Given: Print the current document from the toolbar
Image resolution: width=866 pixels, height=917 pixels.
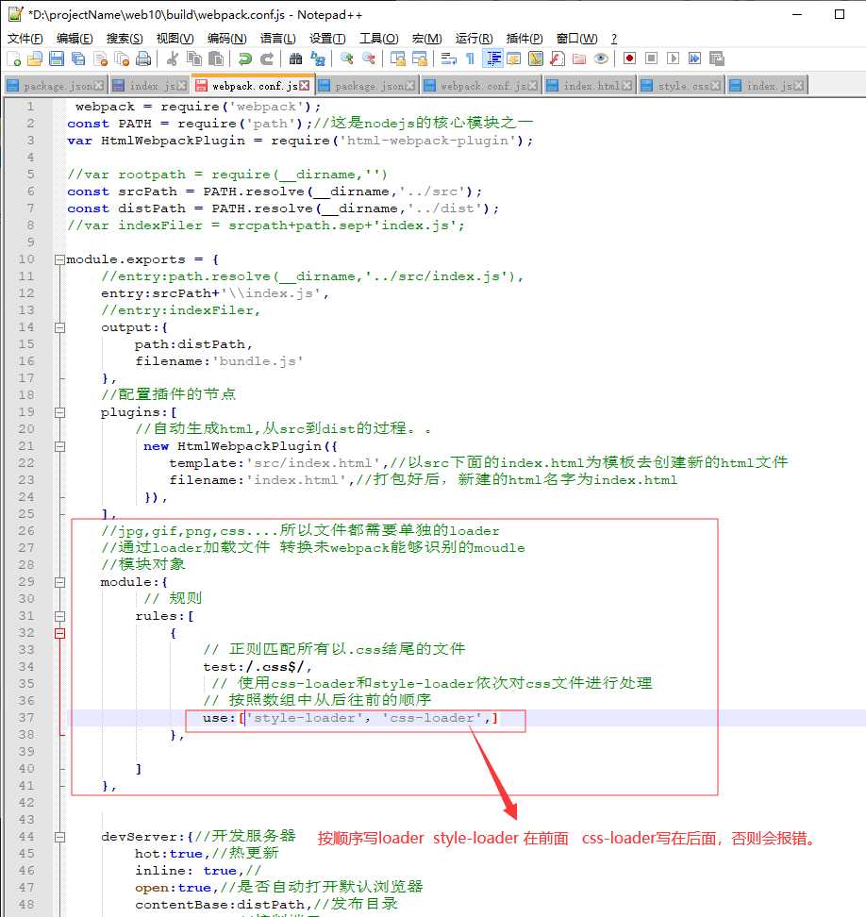Looking at the screenshot, I should click(143, 58).
